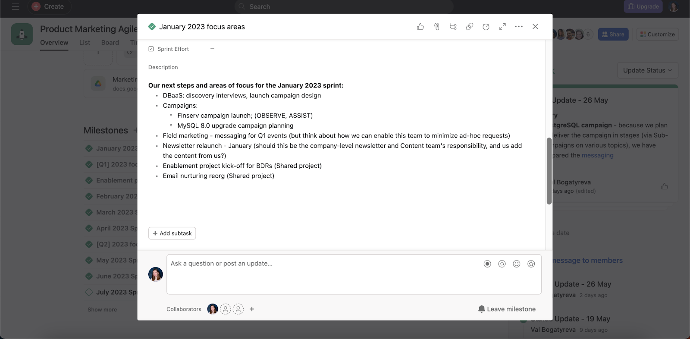Toggle the February 2023 milestone checkmark

[x=89, y=196]
